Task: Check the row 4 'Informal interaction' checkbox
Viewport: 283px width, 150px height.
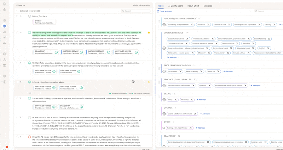Action: tap(17, 82)
